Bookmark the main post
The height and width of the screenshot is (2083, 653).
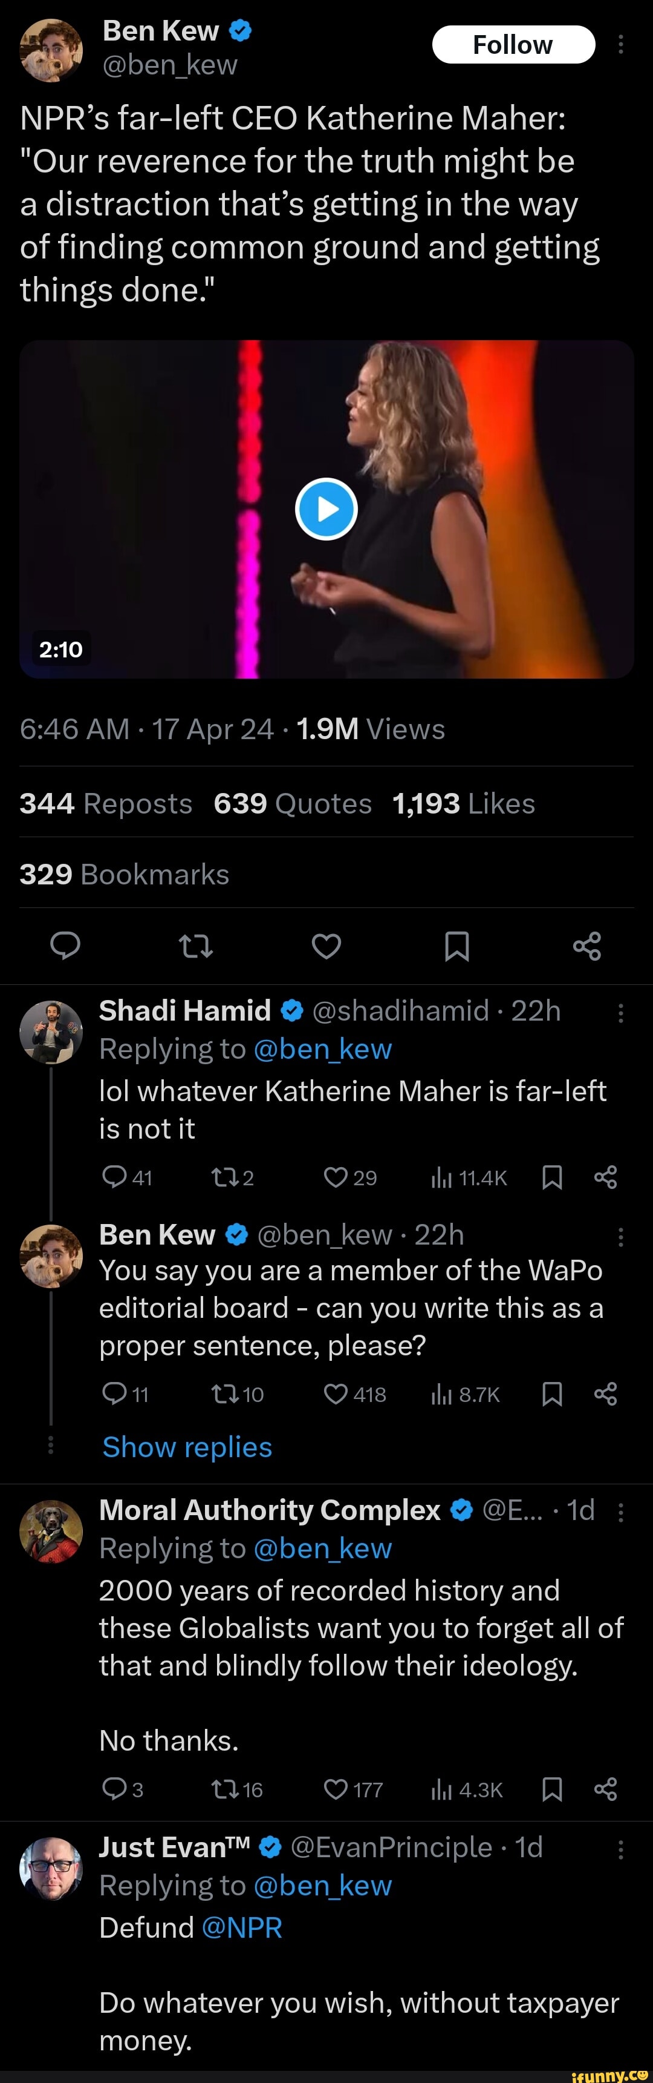click(457, 946)
